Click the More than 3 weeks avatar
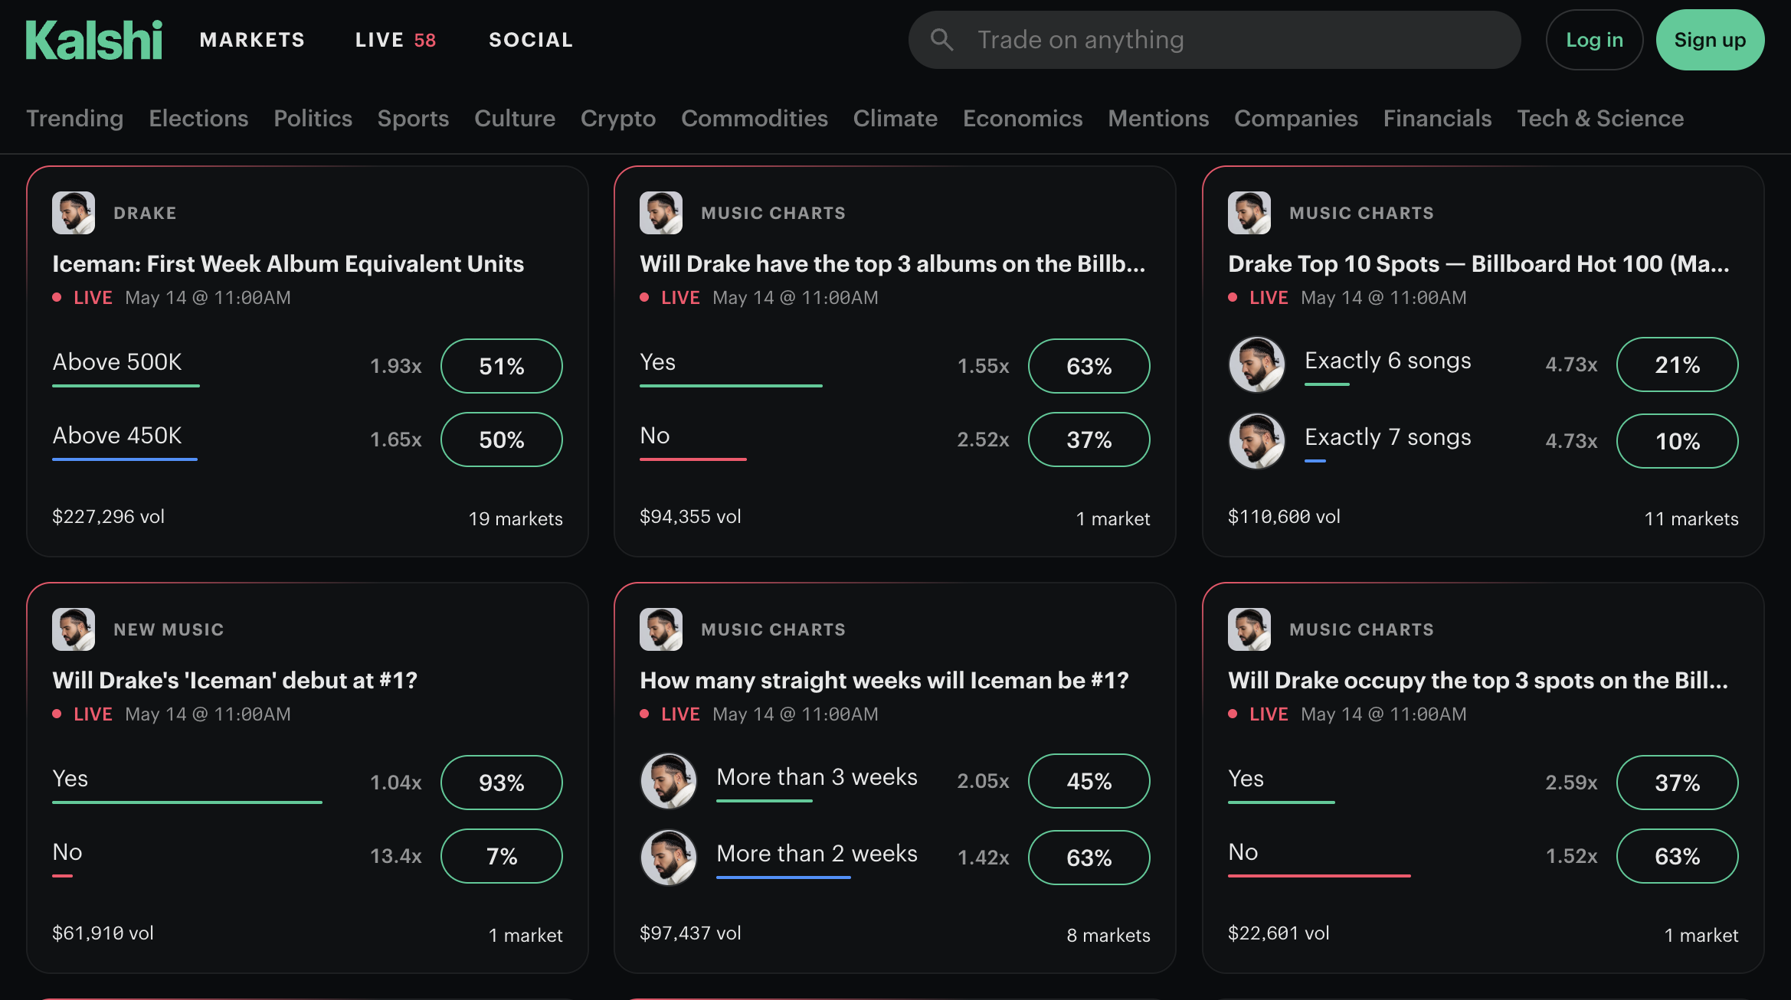Viewport: 1791px width, 1000px height. (669, 781)
